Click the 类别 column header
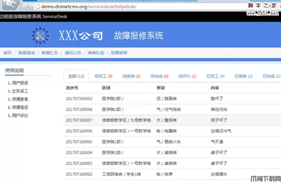281x182 pixels. point(161,88)
